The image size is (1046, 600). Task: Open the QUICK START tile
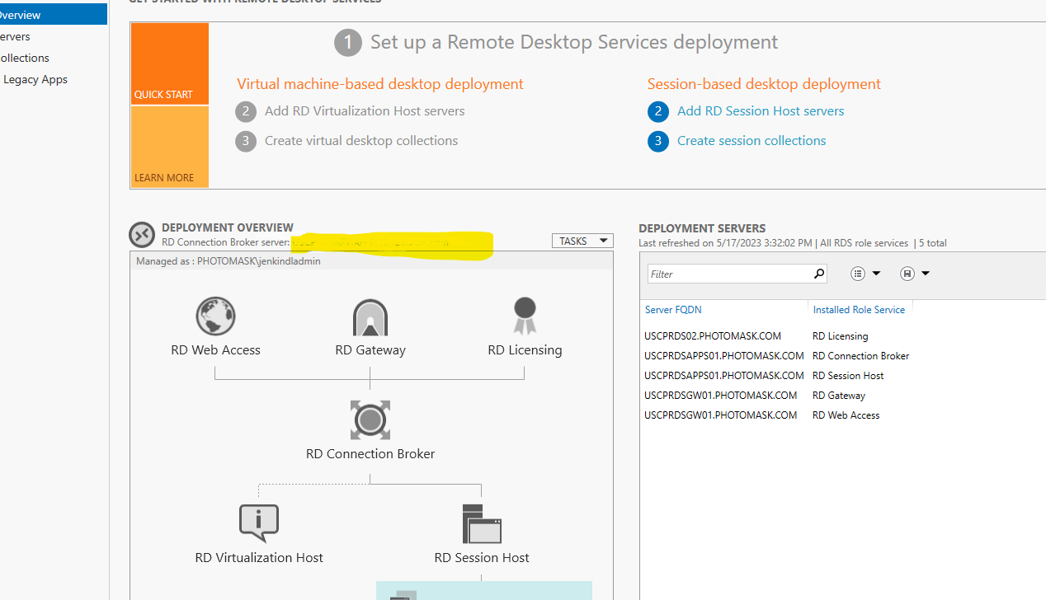point(169,63)
